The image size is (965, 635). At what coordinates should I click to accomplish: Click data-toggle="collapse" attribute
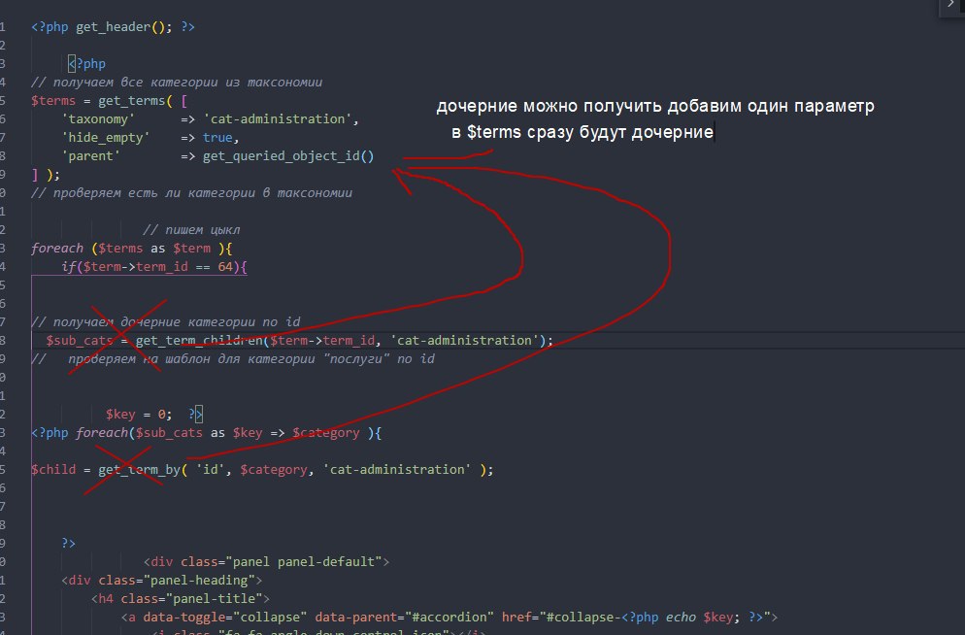click(x=225, y=618)
